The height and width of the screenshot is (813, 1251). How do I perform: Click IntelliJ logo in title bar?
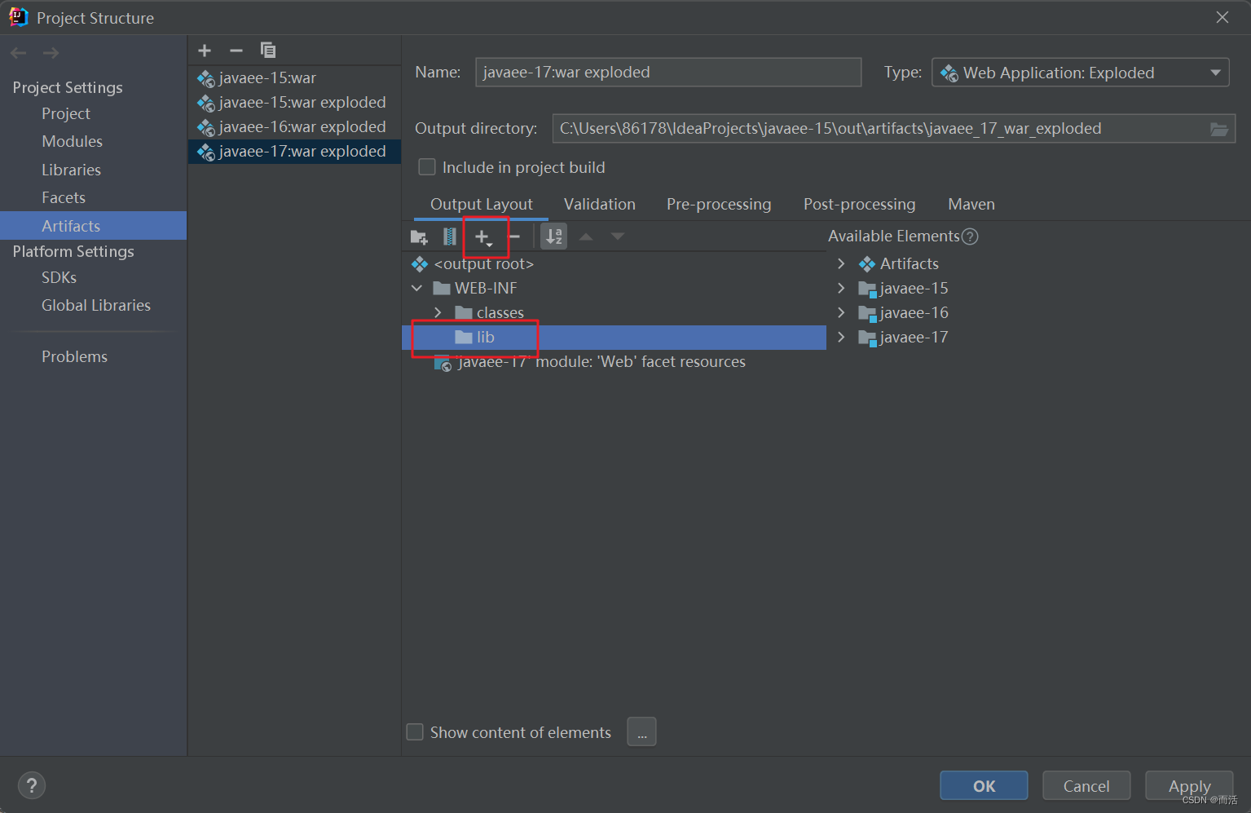[x=18, y=17]
